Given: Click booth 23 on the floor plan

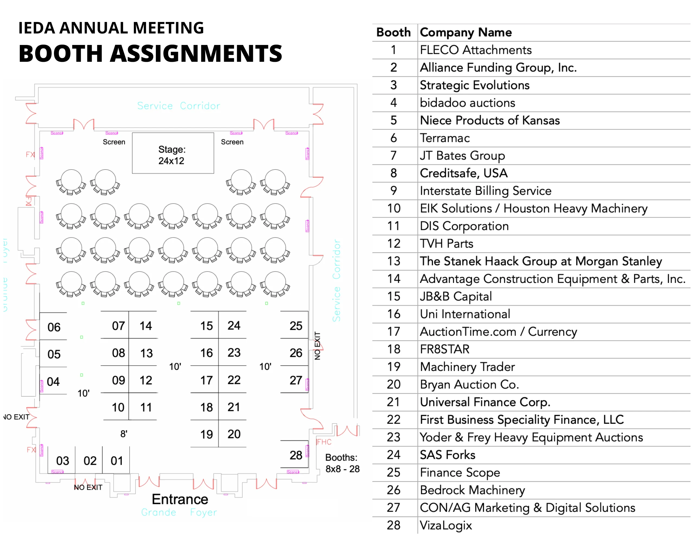Looking at the screenshot, I should click(x=234, y=353).
